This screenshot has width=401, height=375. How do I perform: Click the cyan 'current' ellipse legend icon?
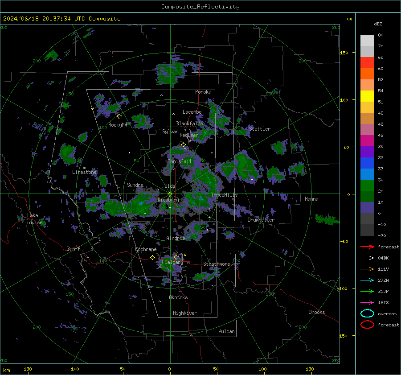point(367,313)
